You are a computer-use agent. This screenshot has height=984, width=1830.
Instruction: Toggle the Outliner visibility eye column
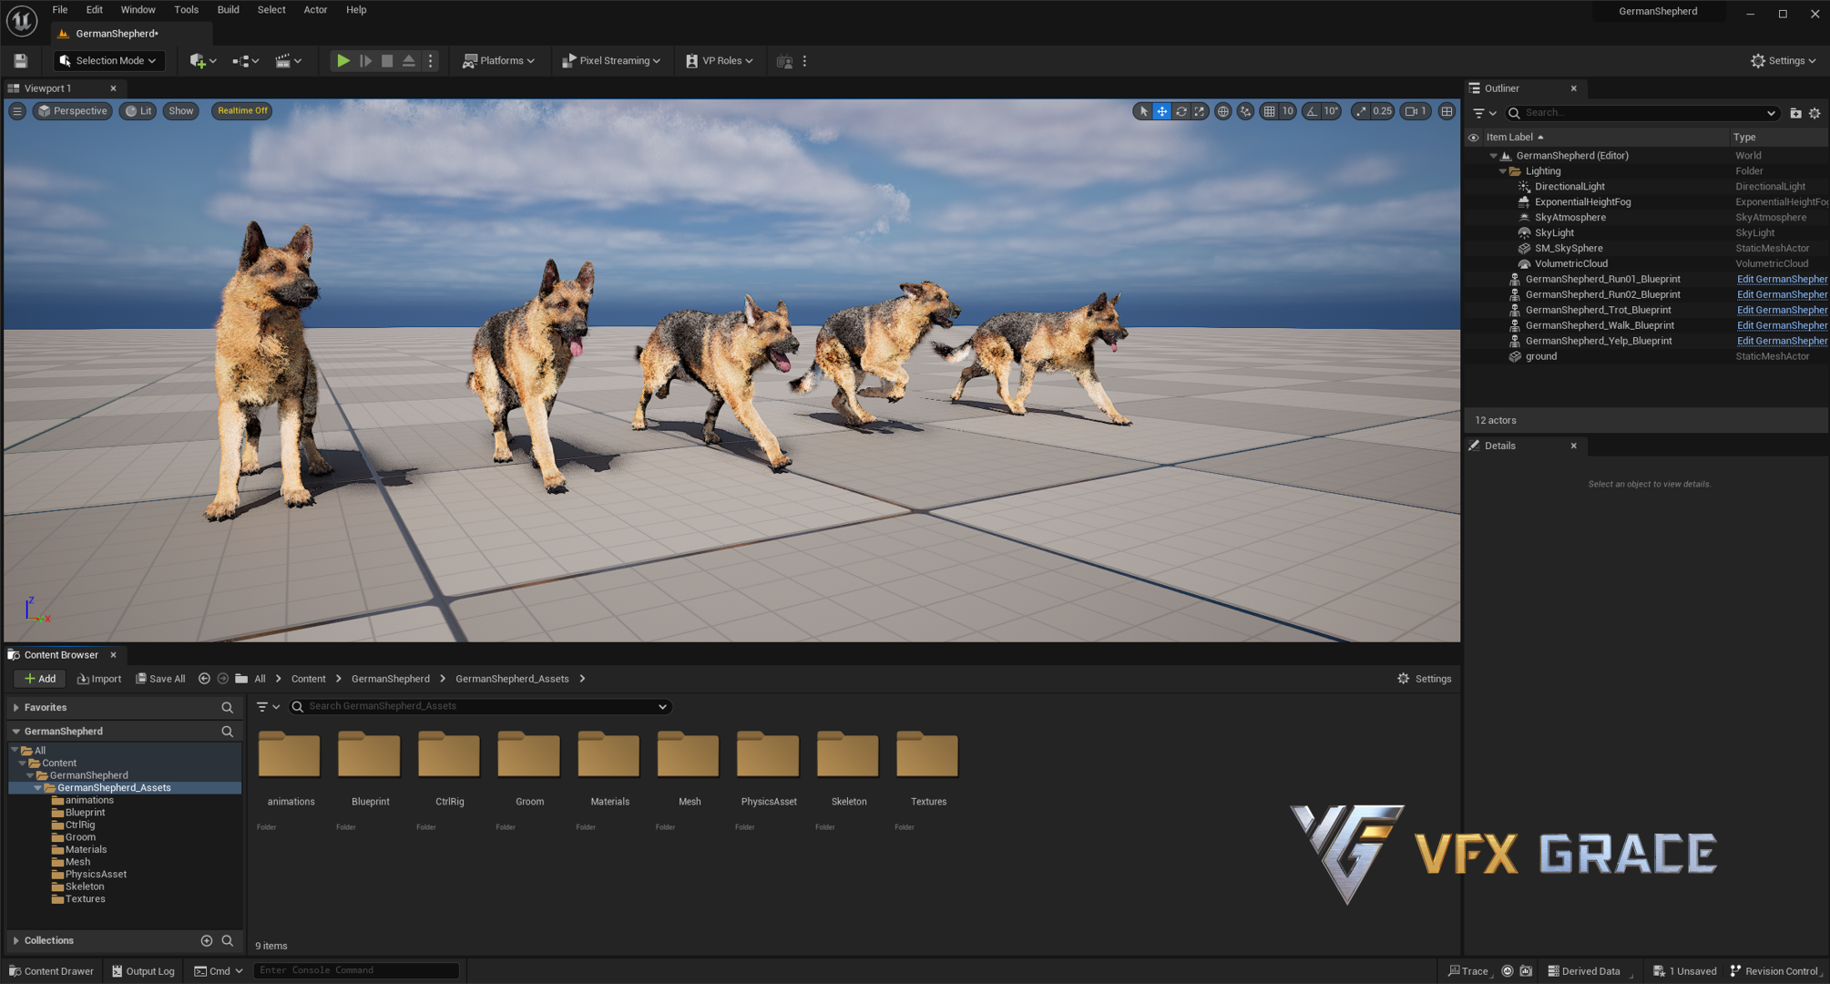coord(1473,138)
